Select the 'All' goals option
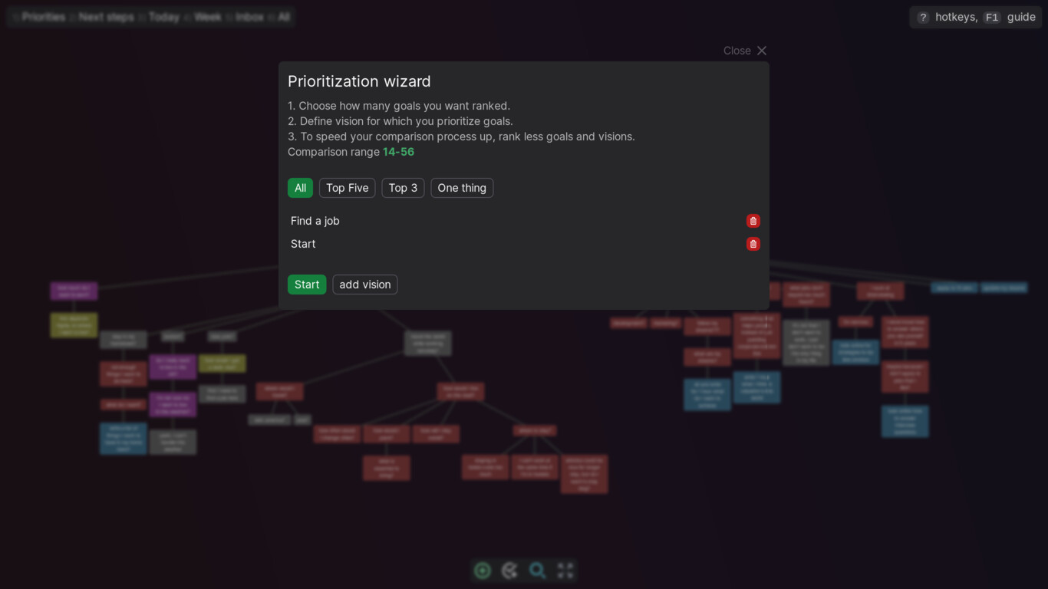 300,188
